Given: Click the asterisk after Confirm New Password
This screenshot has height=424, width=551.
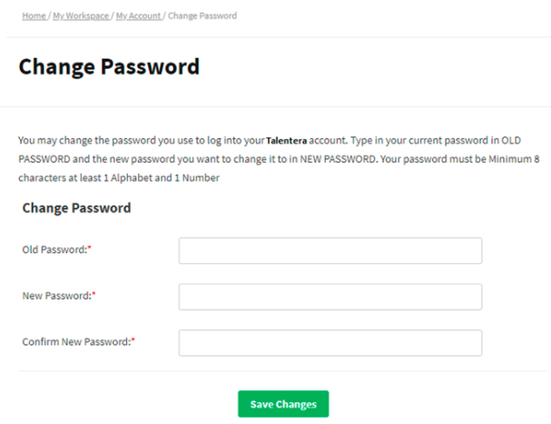Looking at the screenshot, I should 133,340.
